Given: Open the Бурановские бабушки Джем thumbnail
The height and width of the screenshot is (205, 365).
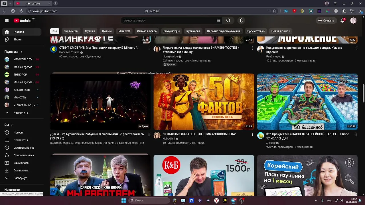Looking at the screenshot, I should click(100, 102).
